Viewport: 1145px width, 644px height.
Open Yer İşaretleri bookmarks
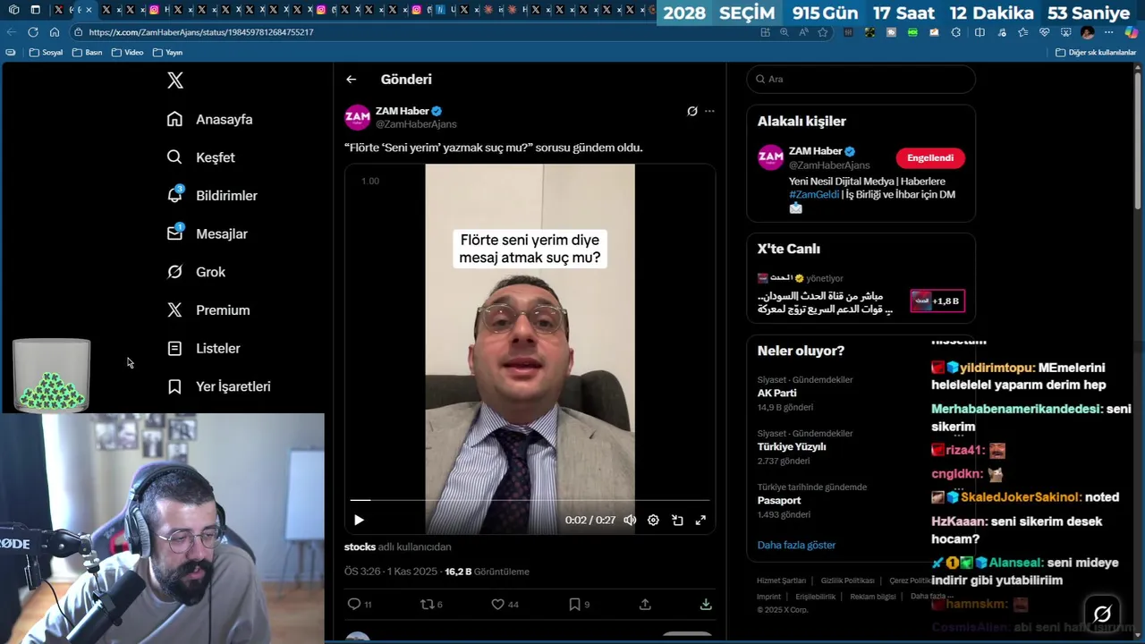tap(219, 386)
